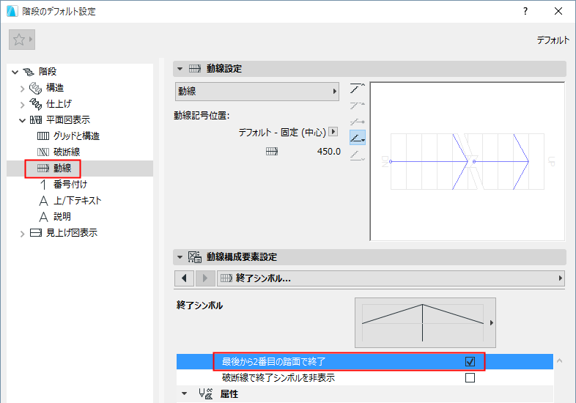Click the 最後から2番目の踏面で終了 row label
576x403 pixels.
coord(273,361)
